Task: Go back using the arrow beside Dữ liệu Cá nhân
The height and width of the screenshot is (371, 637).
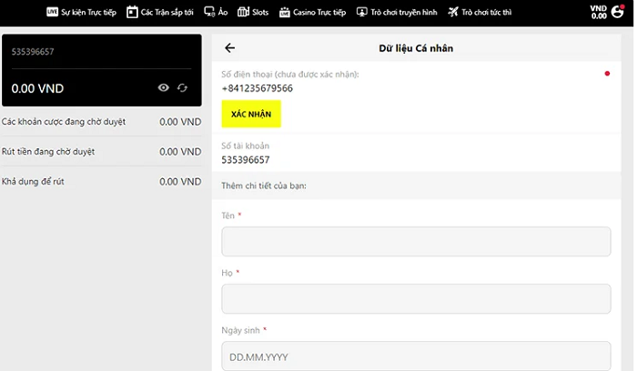Action: coord(229,48)
